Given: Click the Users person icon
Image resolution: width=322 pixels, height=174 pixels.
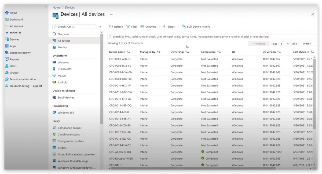Looking at the screenshot, I should click(7, 66).
